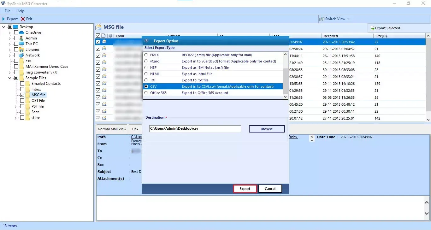Click the Desktop icon in folder tree
The image size is (431, 230).
pos(15,27)
